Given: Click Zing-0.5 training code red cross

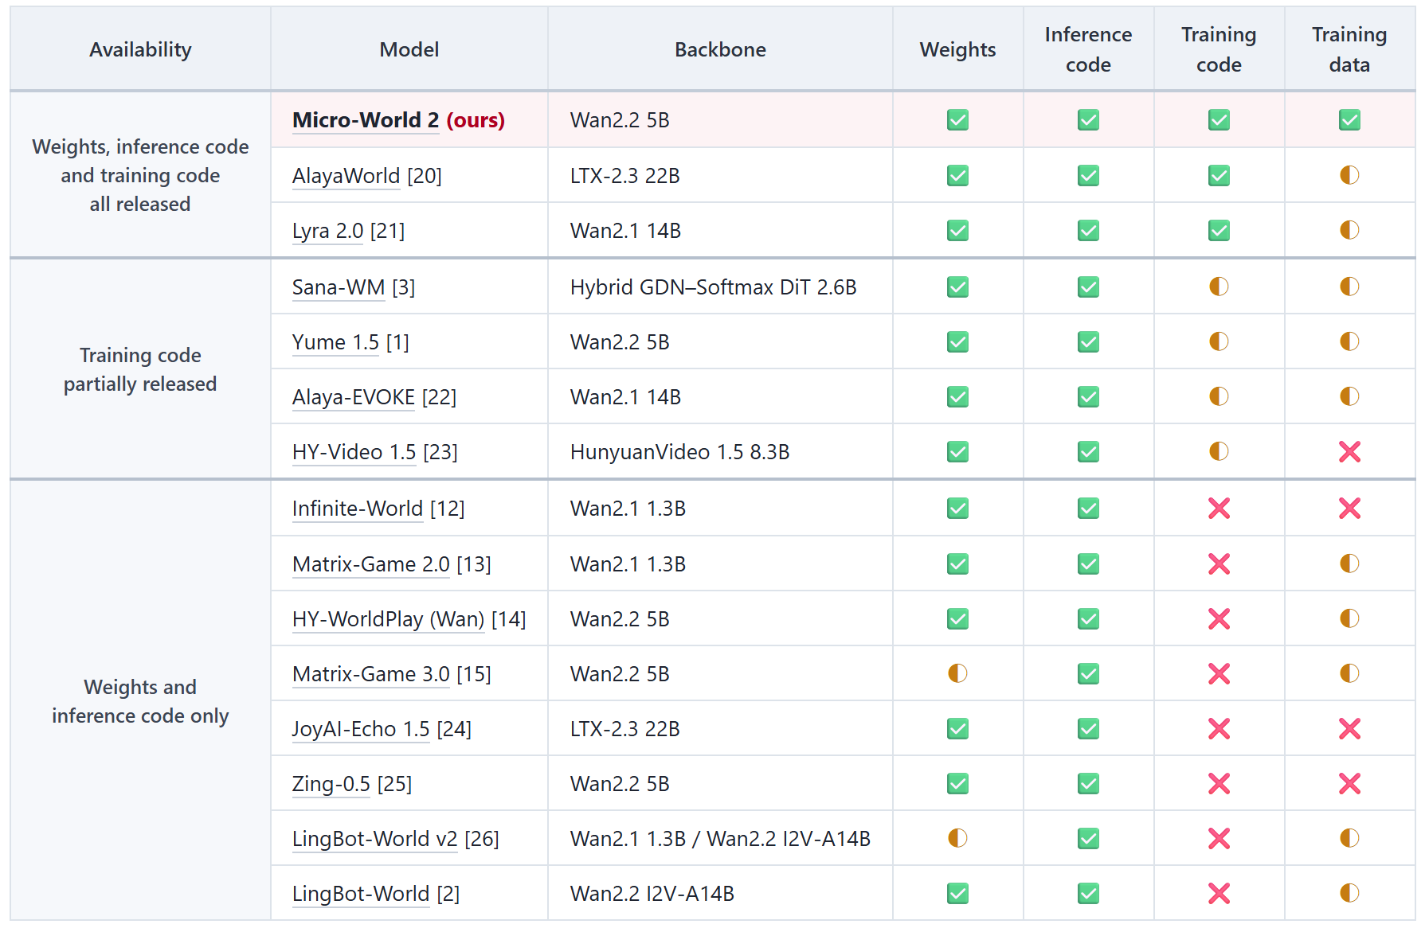Looking at the screenshot, I should [1219, 784].
